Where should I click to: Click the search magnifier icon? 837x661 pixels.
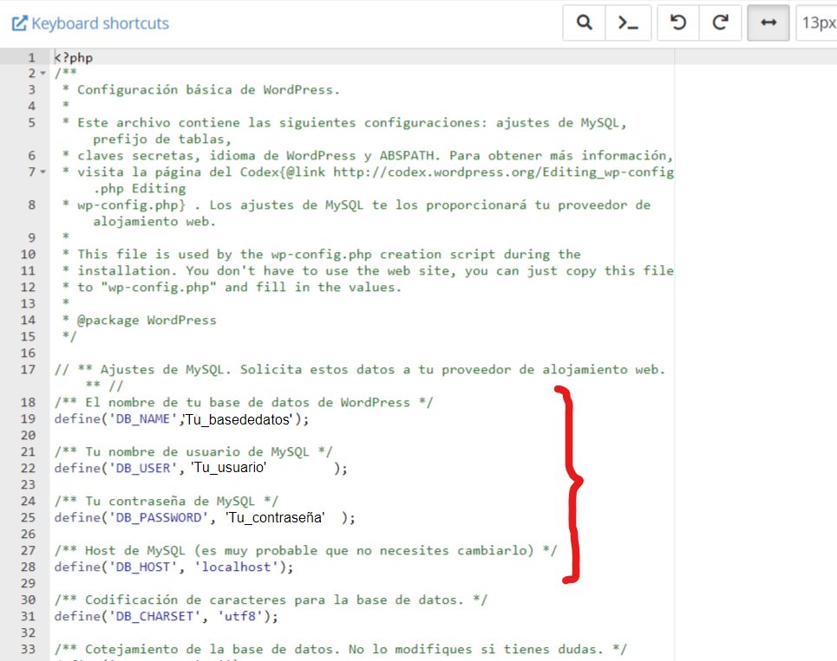[x=585, y=23]
